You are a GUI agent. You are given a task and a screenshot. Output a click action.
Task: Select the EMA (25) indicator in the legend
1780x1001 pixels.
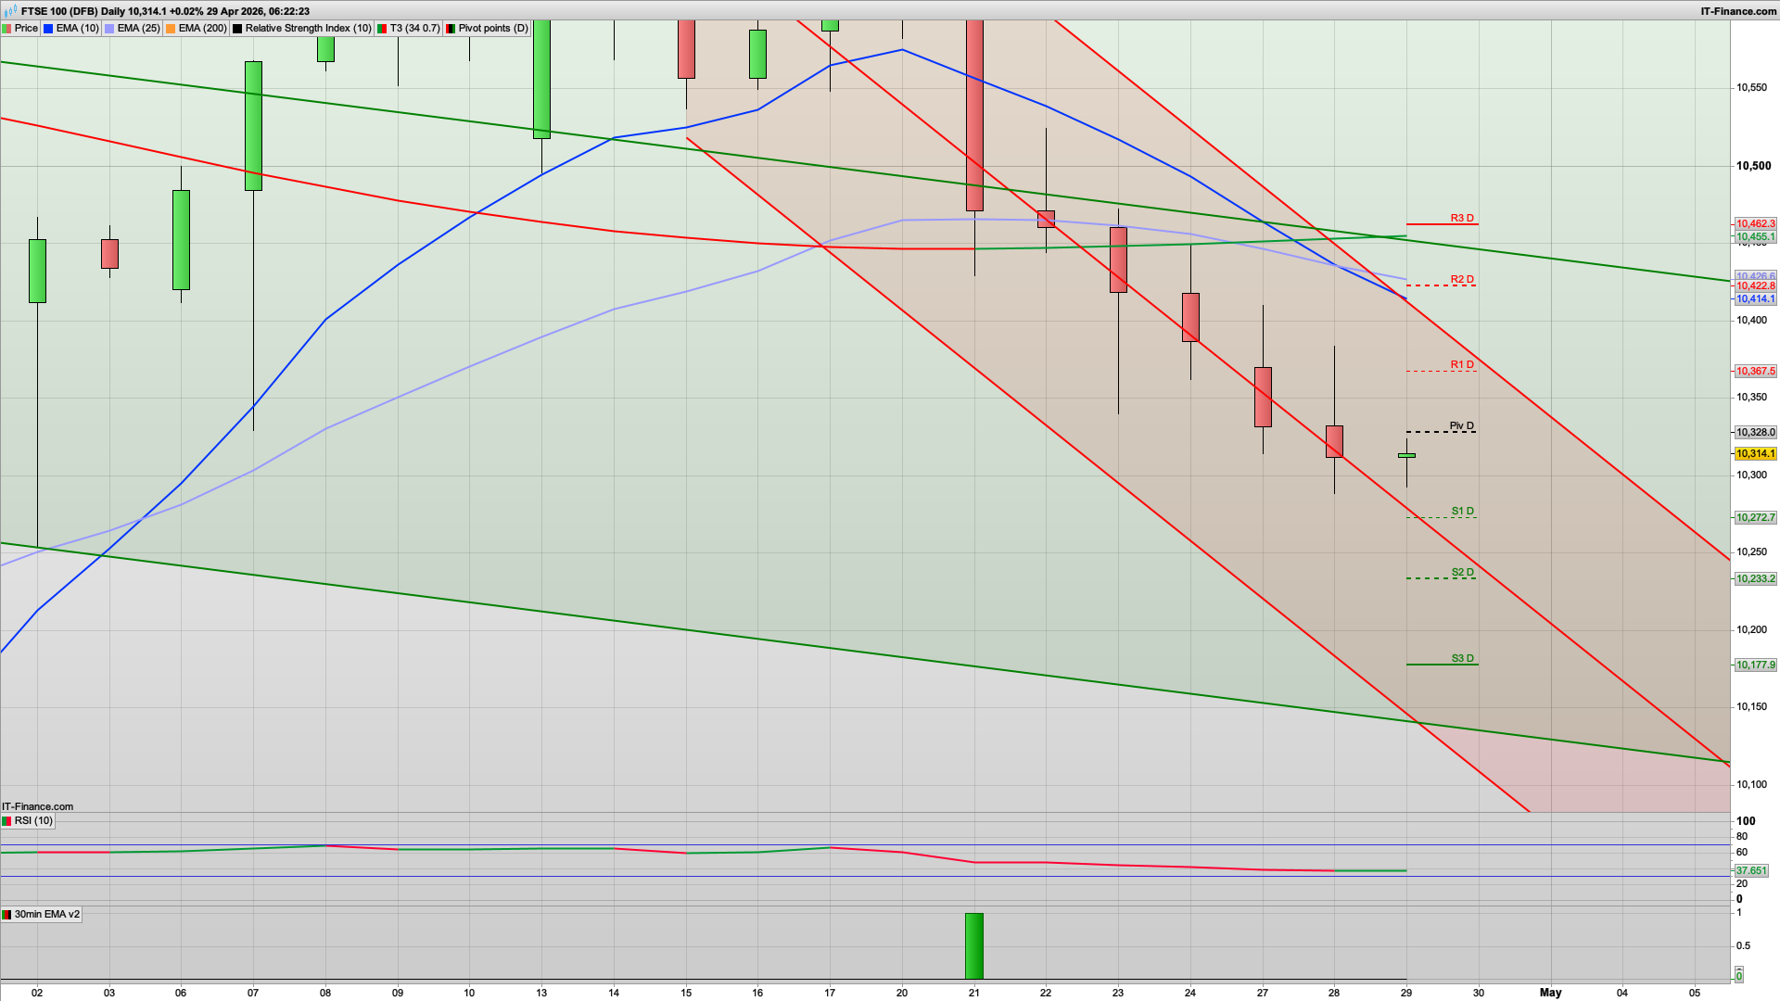pos(136,28)
